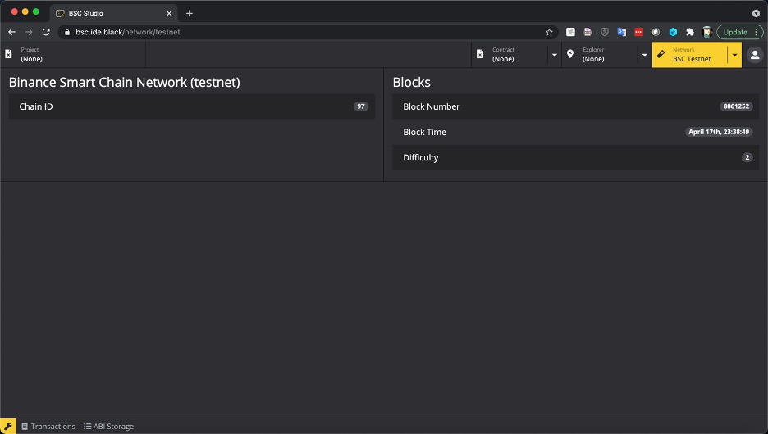This screenshot has width=768, height=434.
Task: Click the shield extension icon
Action: pos(605,32)
